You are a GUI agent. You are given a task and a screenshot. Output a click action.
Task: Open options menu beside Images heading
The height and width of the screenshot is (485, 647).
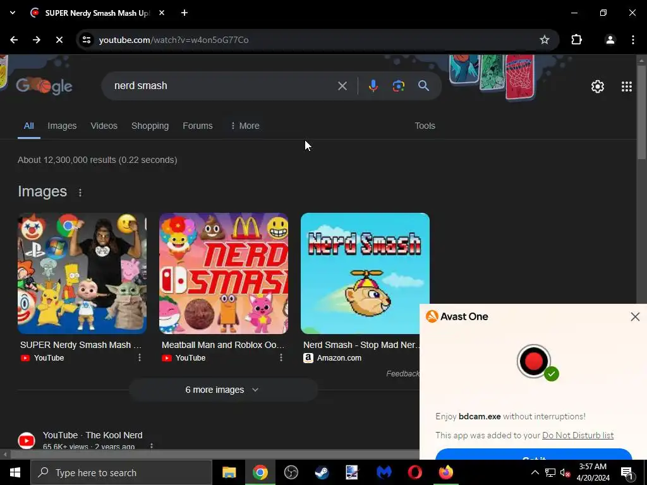[80, 192]
